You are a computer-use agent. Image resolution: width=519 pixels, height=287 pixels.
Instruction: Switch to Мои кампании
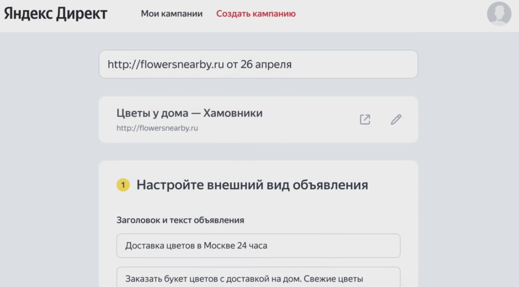point(172,13)
